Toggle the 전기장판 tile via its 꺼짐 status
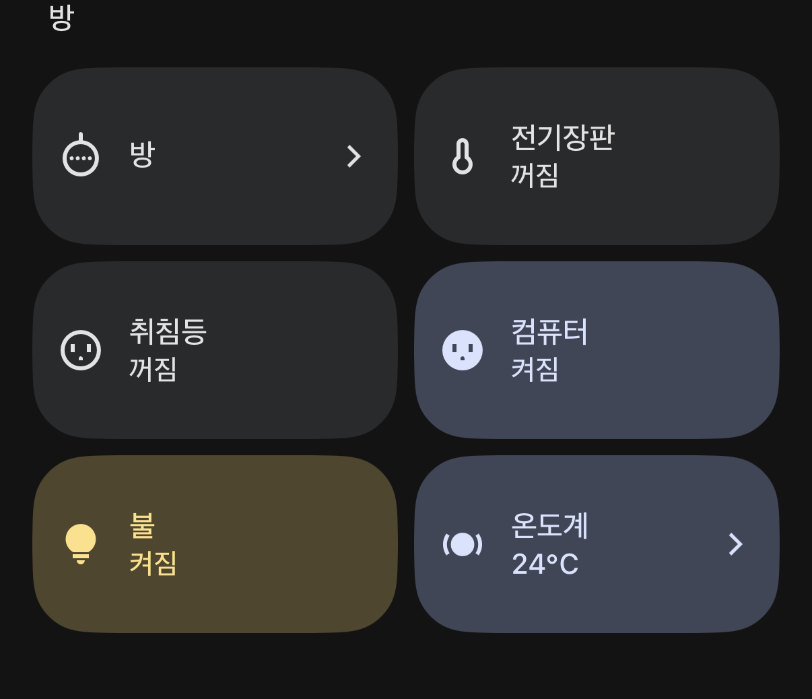 [x=535, y=176]
